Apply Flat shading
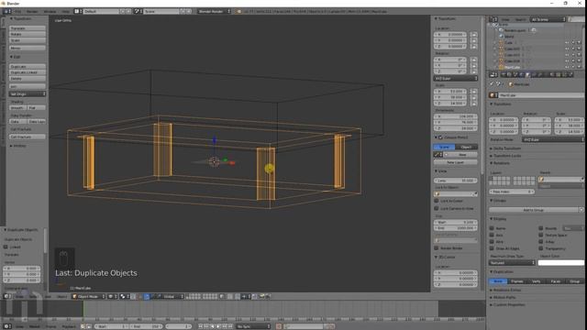This screenshot has width=587, height=330. [x=37, y=108]
